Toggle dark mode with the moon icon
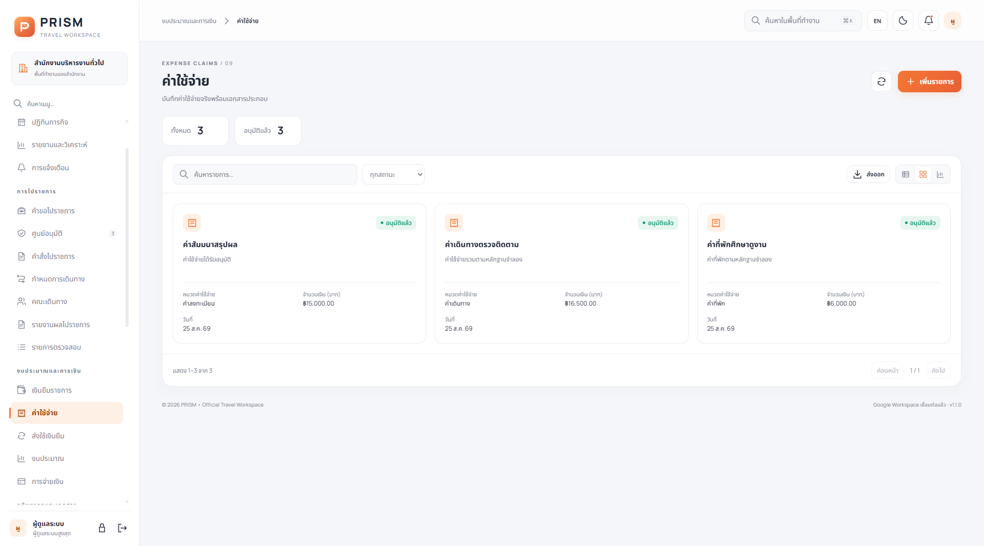 [903, 21]
